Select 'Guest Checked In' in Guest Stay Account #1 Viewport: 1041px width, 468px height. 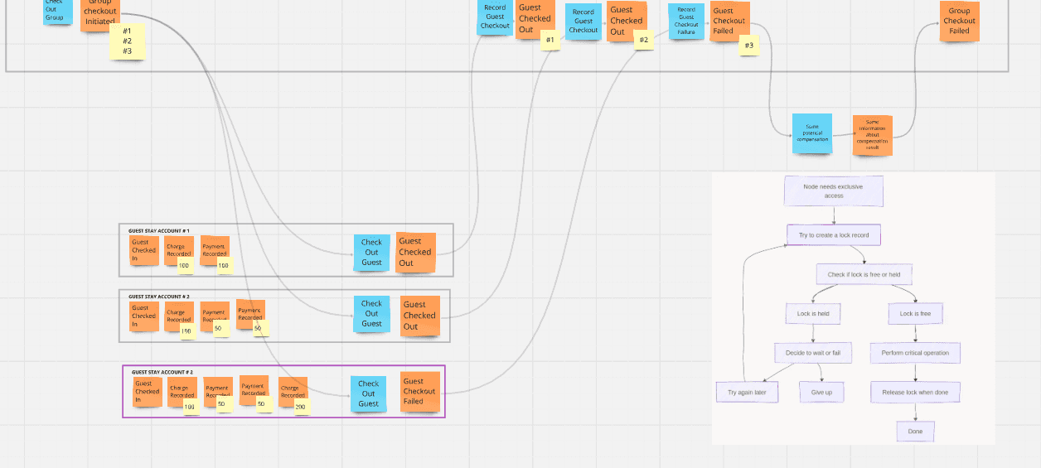click(144, 250)
